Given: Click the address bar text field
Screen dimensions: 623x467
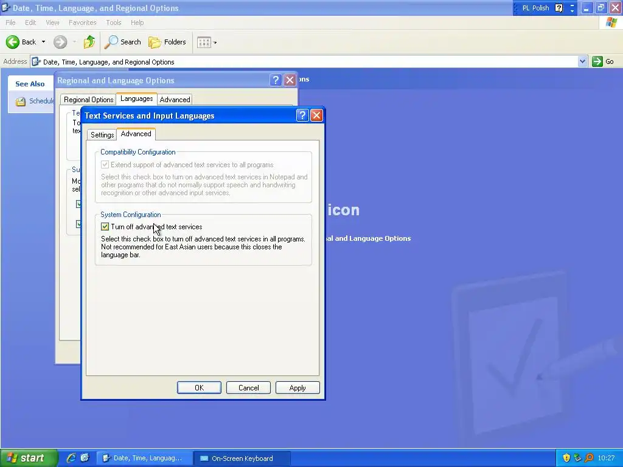Looking at the screenshot, I should pyautogui.click(x=304, y=61).
